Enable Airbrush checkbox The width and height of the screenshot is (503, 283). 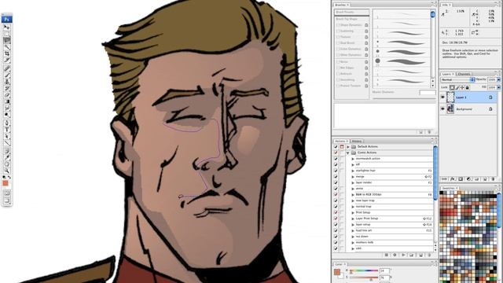[x=337, y=74]
